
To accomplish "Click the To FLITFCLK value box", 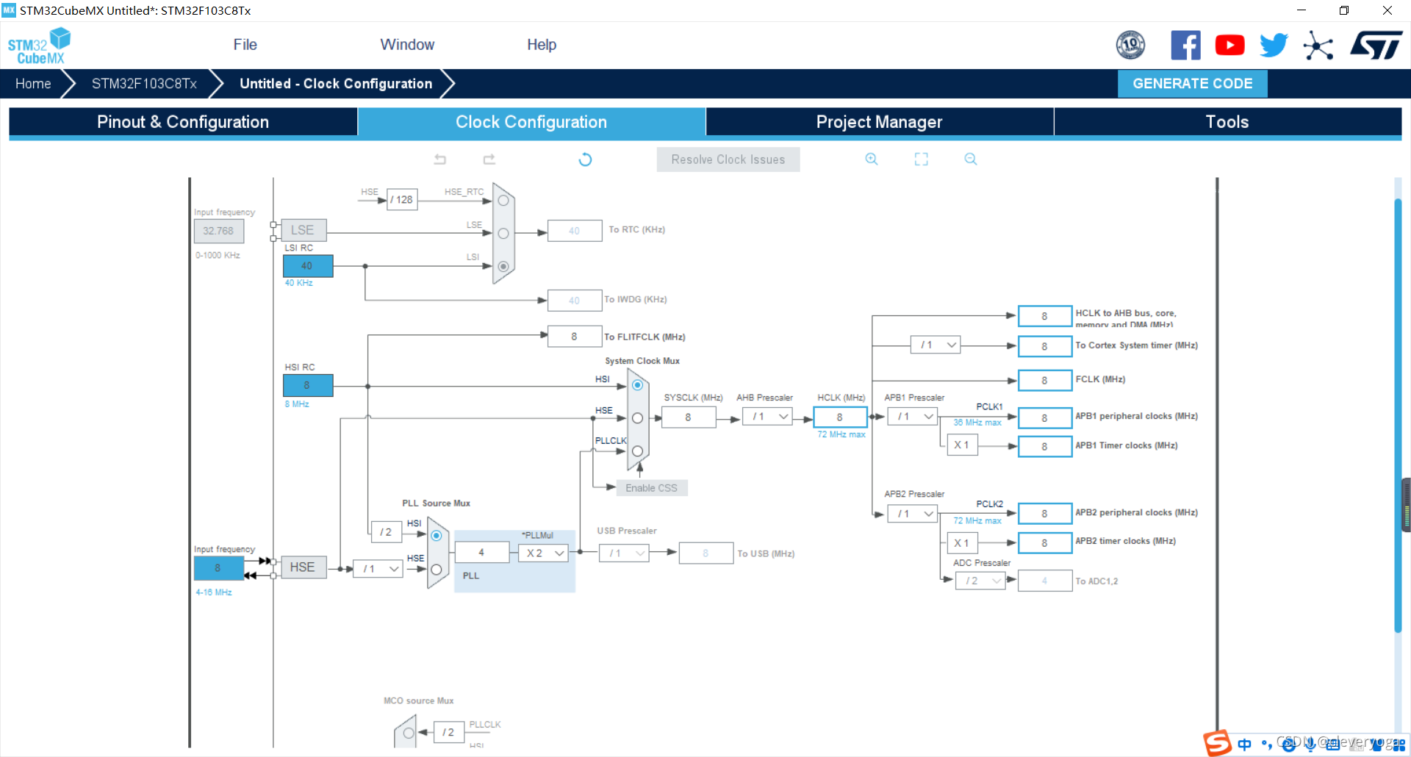I will pyautogui.click(x=575, y=337).
